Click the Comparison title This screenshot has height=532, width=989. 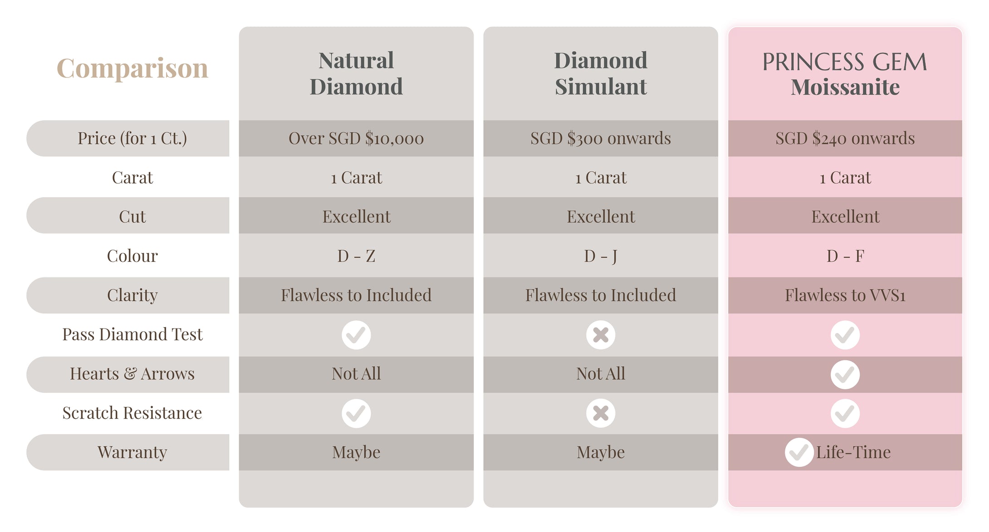pyautogui.click(x=132, y=68)
